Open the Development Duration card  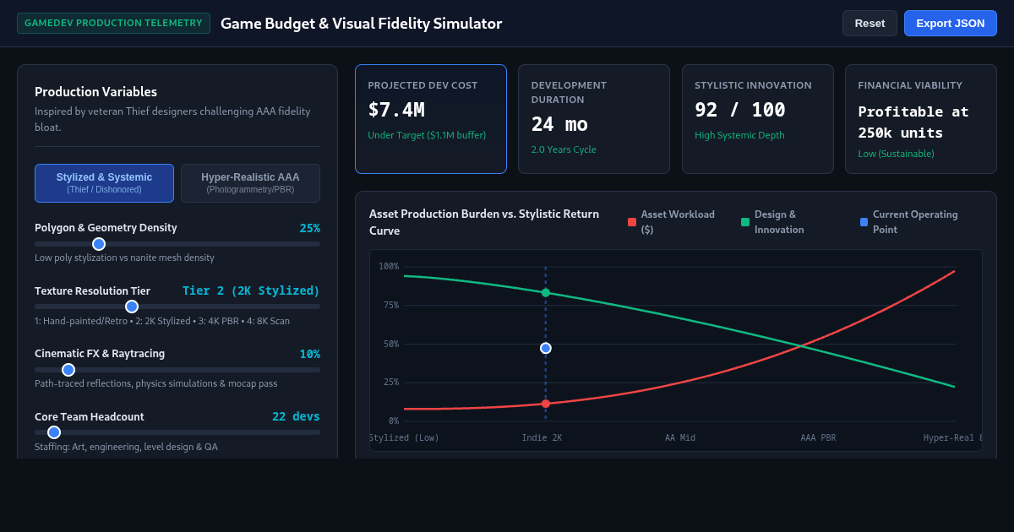[594, 119]
